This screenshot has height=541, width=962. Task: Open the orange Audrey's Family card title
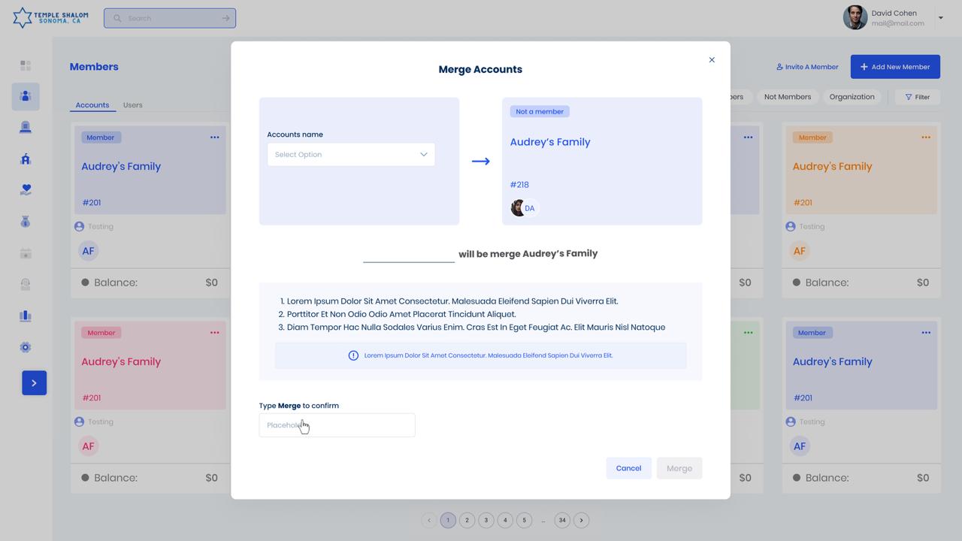[832, 167]
